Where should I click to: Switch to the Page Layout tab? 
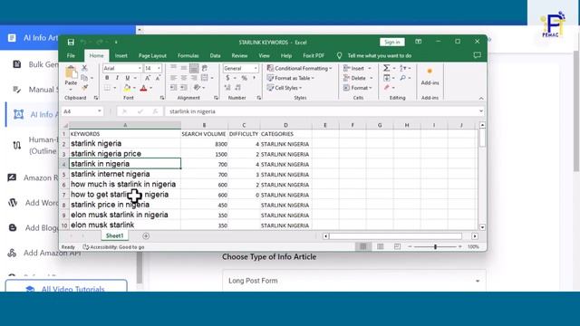point(152,56)
